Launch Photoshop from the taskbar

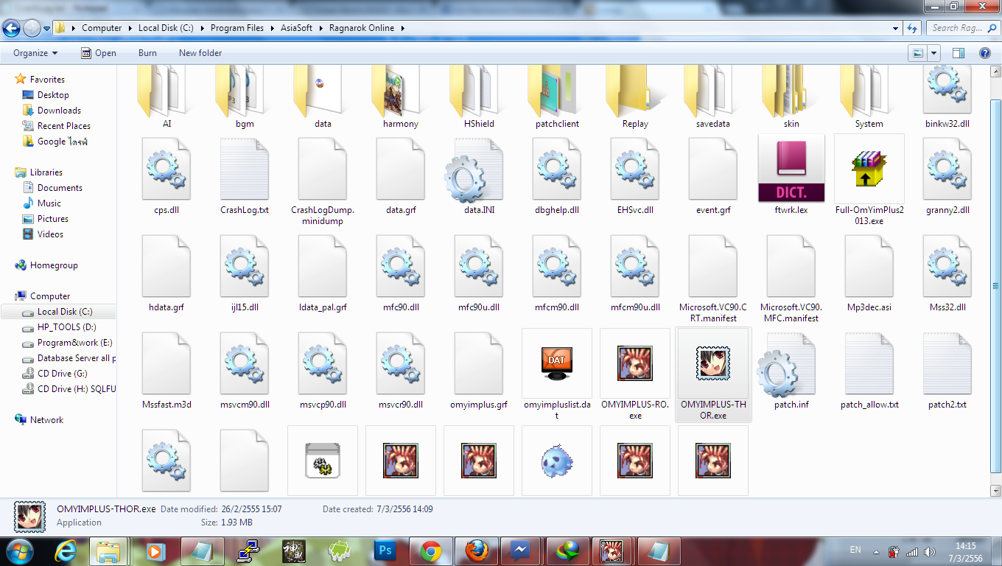[385, 551]
